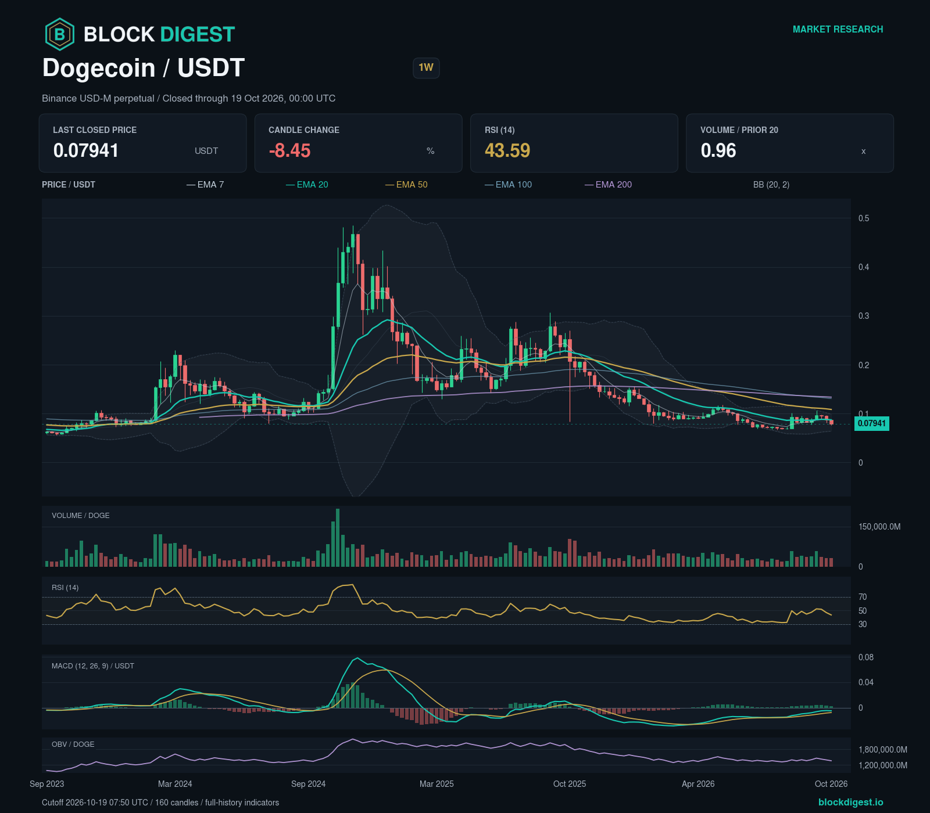The width and height of the screenshot is (930, 813).
Task: Click the Apr 2026 date axis label
Action: [698, 784]
